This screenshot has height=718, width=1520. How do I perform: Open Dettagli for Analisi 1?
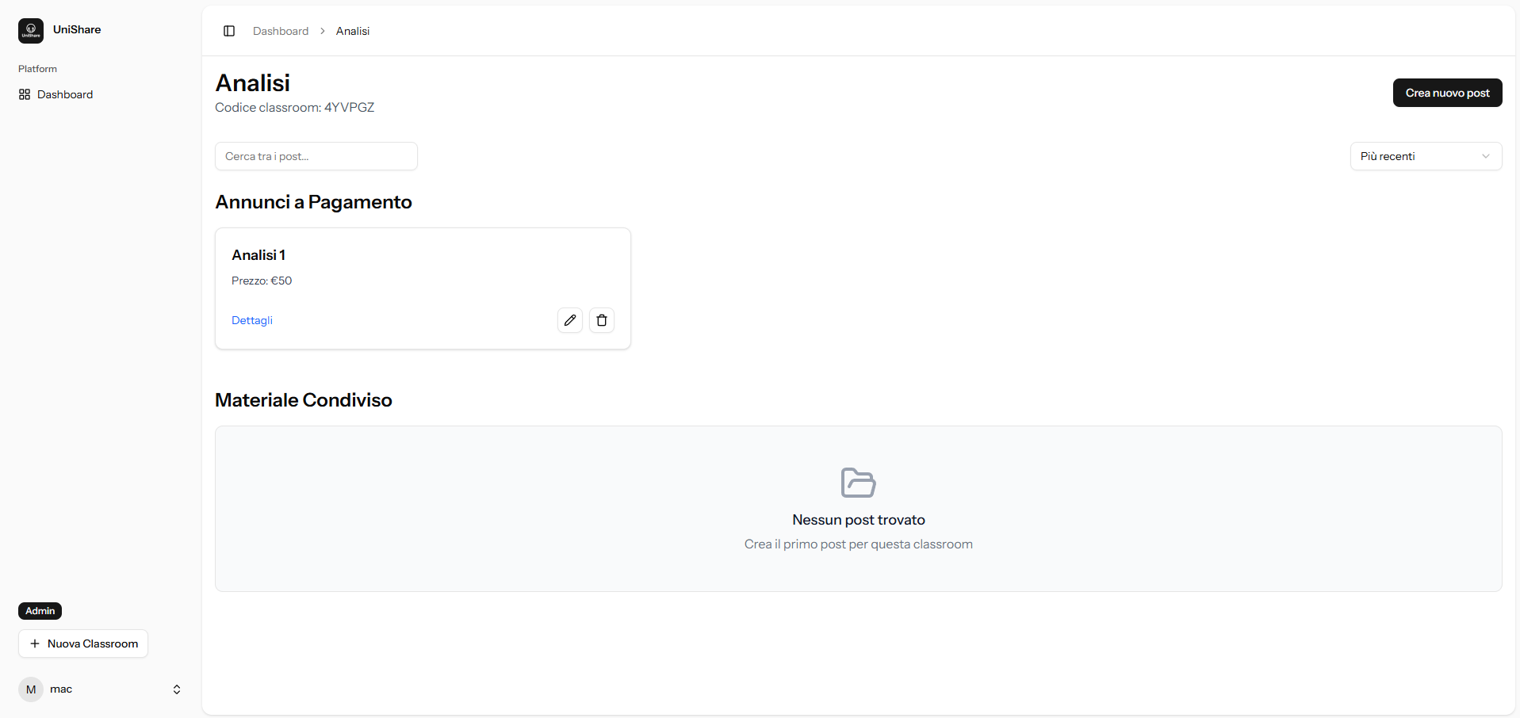click(251, 320)
